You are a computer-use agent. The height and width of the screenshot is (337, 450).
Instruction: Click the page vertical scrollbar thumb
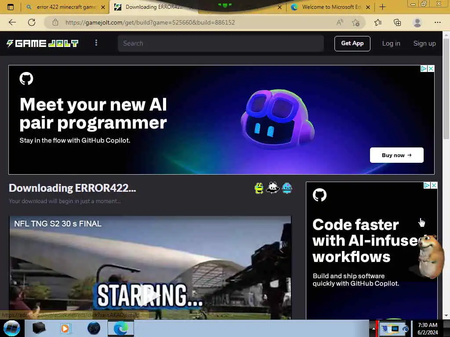[446, 89]
